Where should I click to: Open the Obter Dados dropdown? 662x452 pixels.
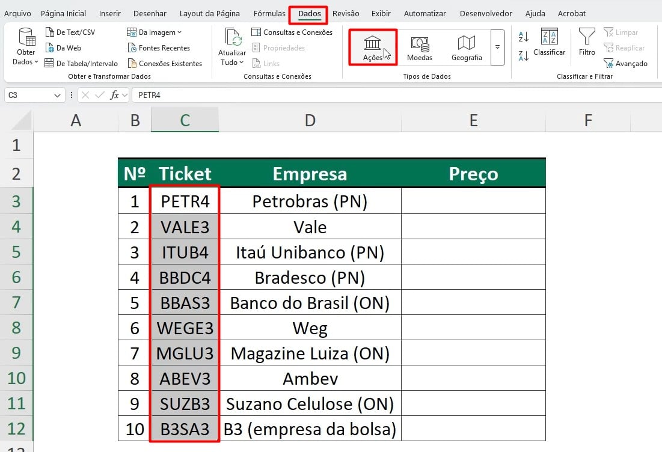26,47
